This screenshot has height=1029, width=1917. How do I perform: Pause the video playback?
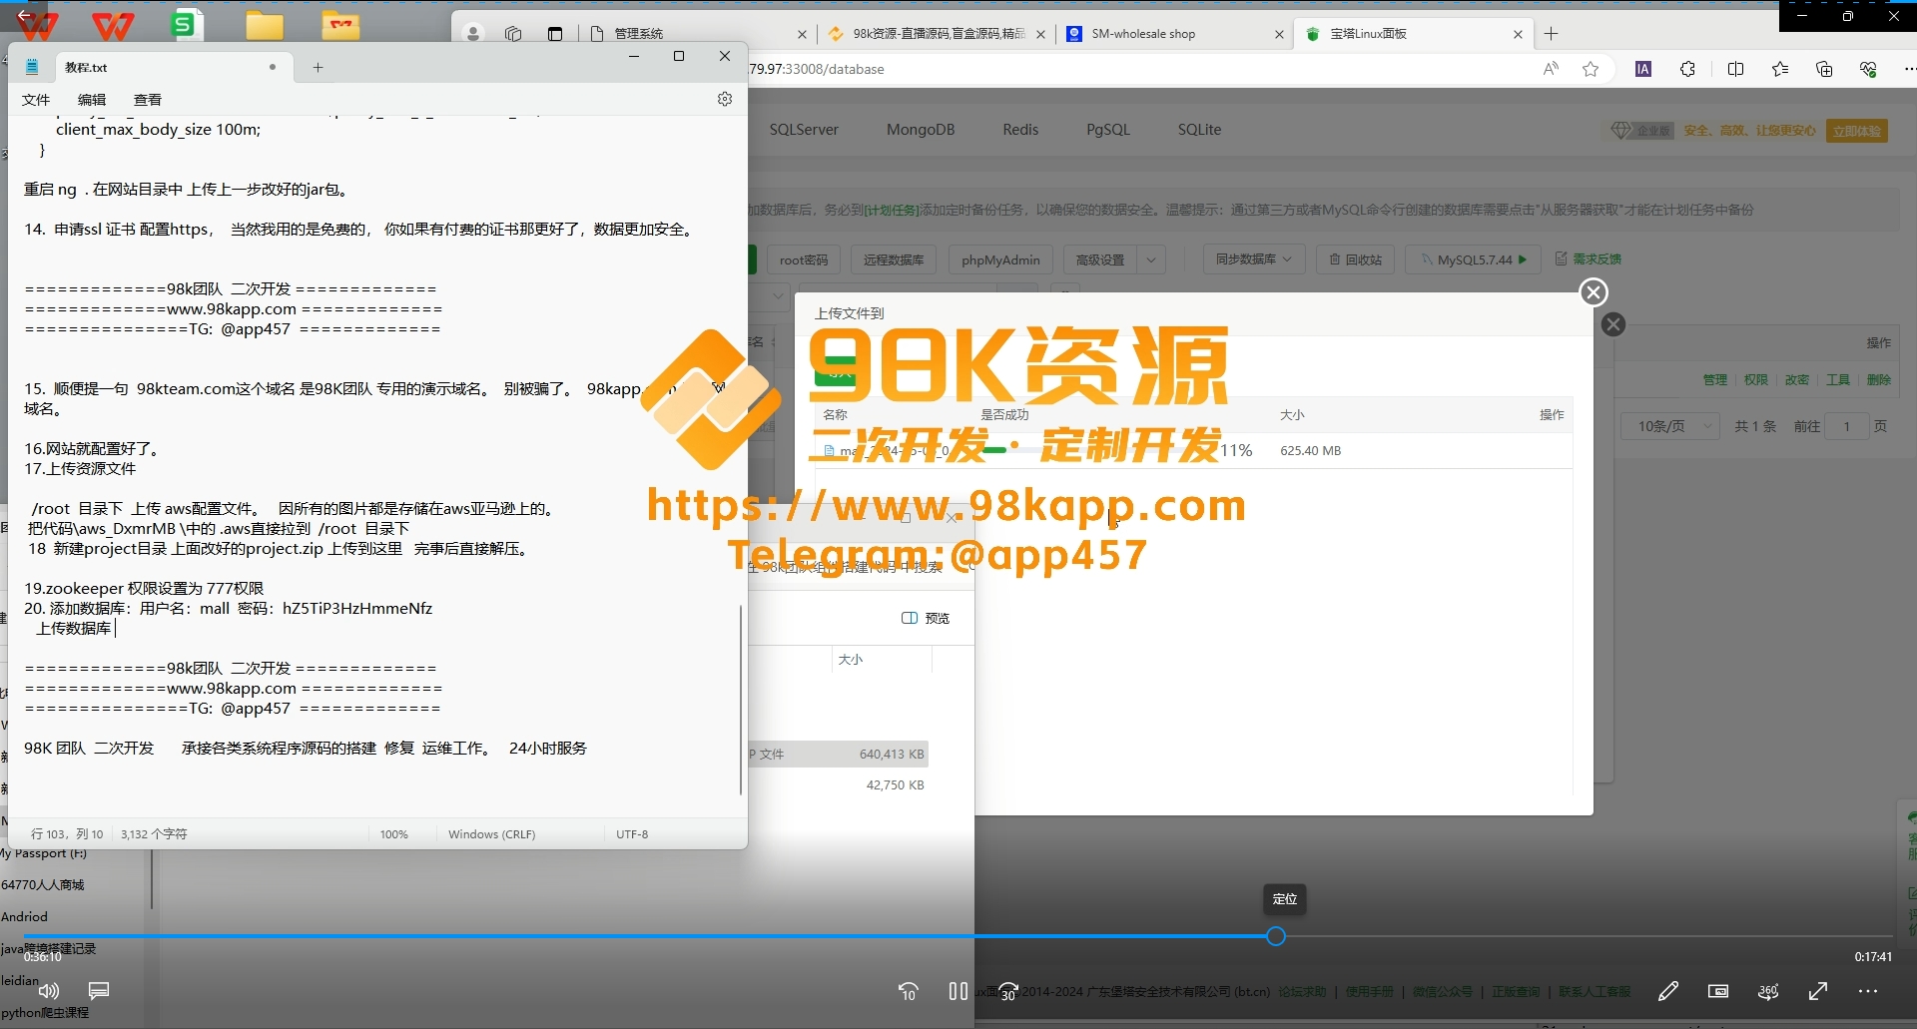click(958, 991)
